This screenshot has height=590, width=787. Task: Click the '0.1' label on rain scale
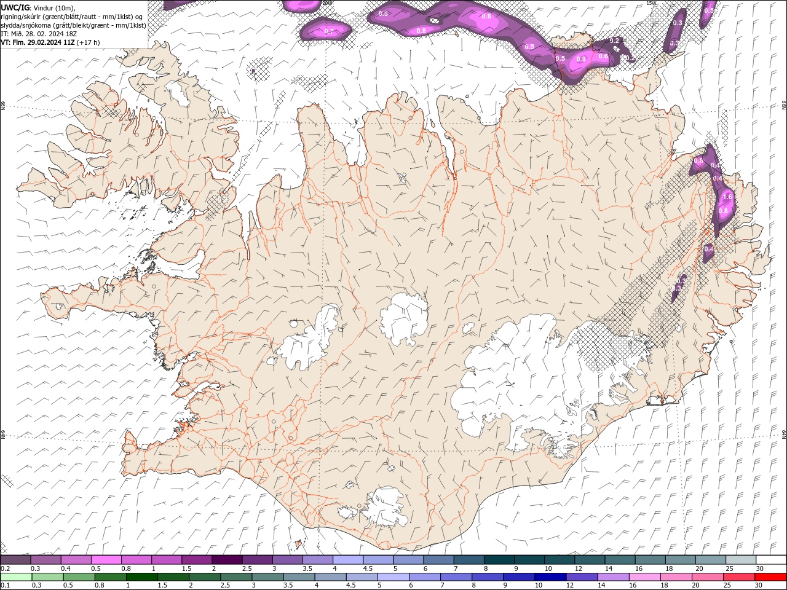(x=4, y=586)
